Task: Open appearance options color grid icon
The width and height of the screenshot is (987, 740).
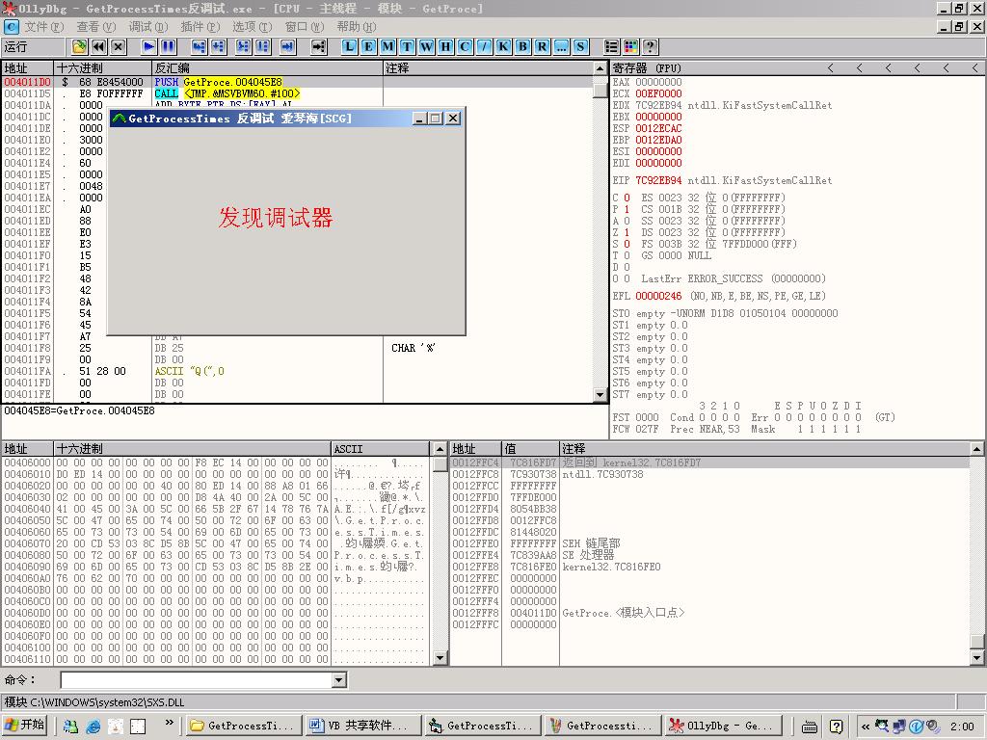Action: tap(630, 46)
